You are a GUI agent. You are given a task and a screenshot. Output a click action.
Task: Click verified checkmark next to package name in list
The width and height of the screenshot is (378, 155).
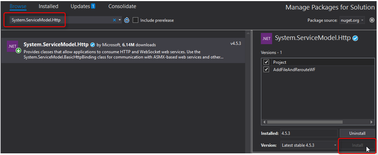(93, 45)
